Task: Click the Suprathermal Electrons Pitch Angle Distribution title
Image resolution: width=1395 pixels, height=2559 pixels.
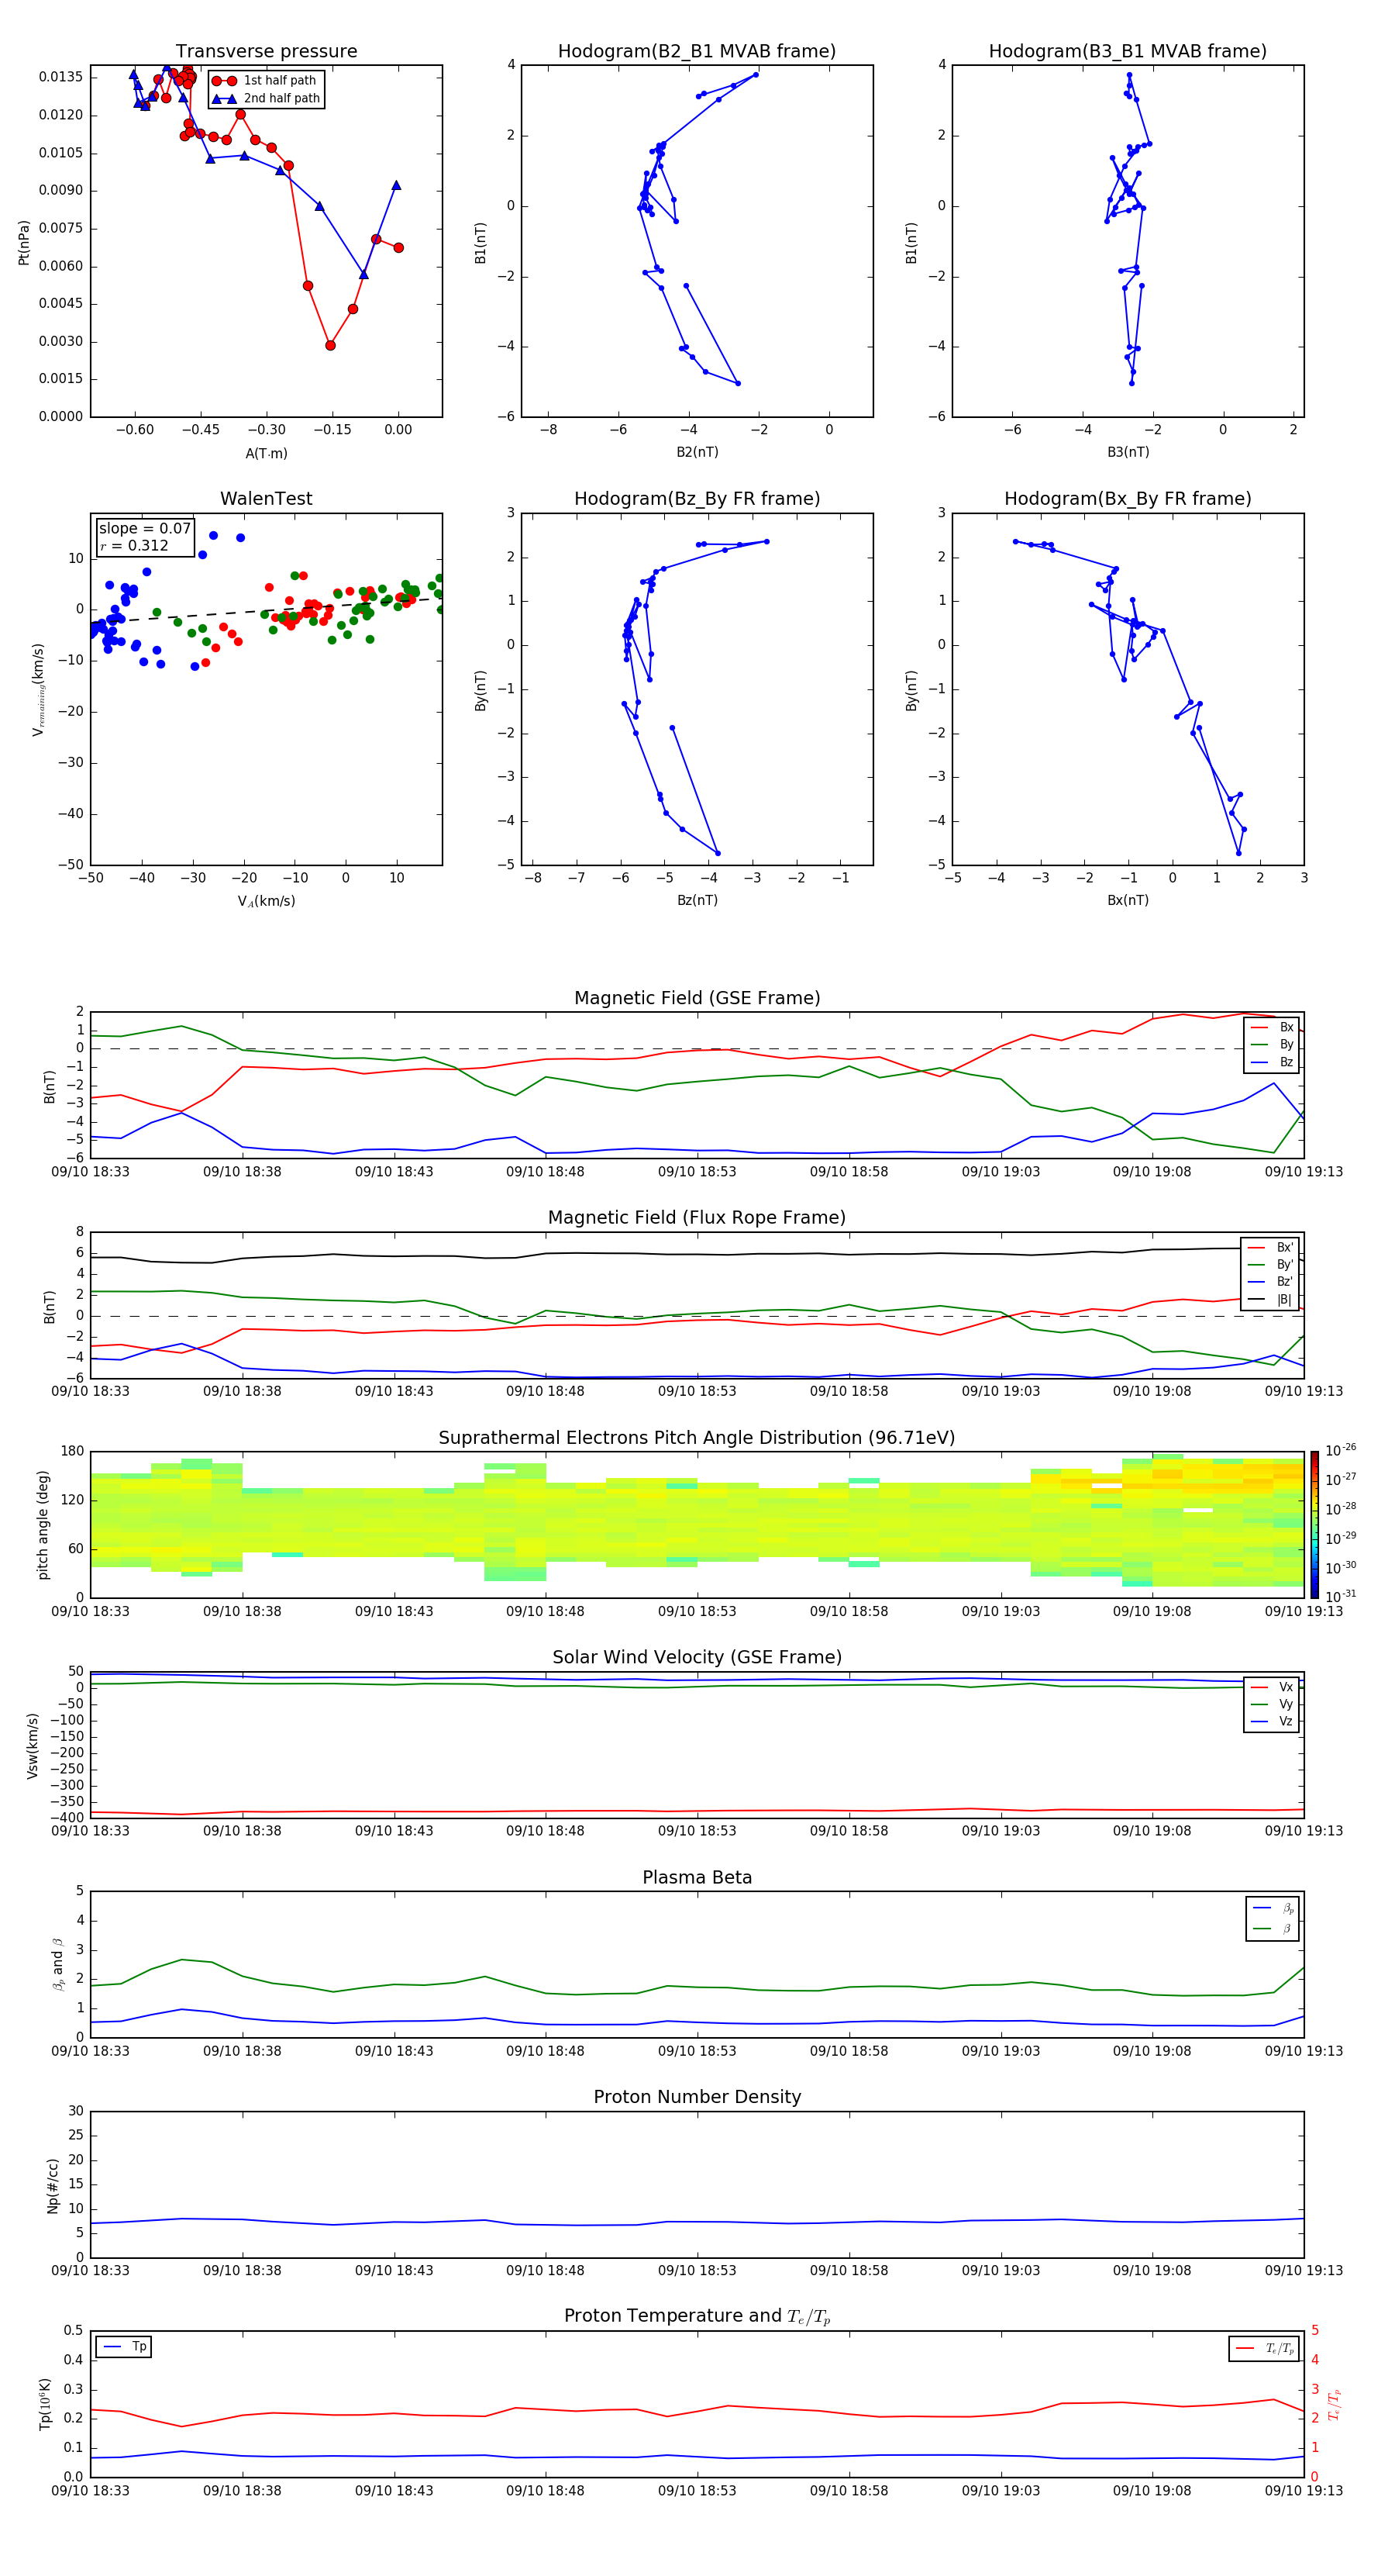Action: tap(697, 1438)
